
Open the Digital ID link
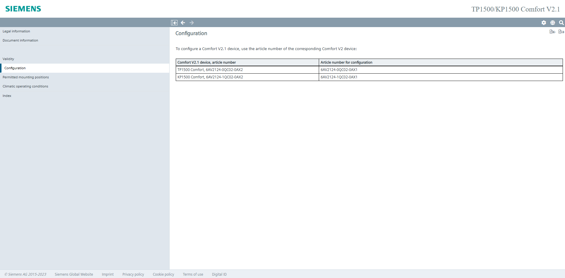click(219, 274)
